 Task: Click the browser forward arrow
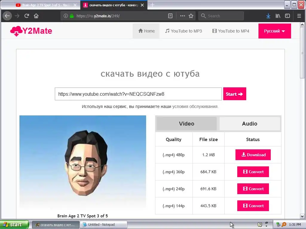pyautogui.click(x=17, y=16)
